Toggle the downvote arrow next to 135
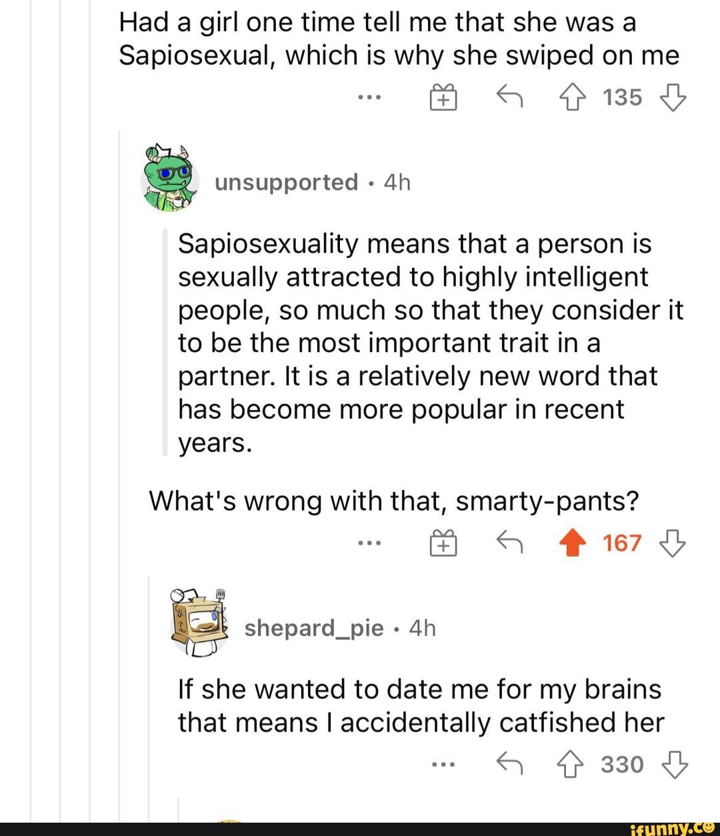 click(x=675, y=99)
